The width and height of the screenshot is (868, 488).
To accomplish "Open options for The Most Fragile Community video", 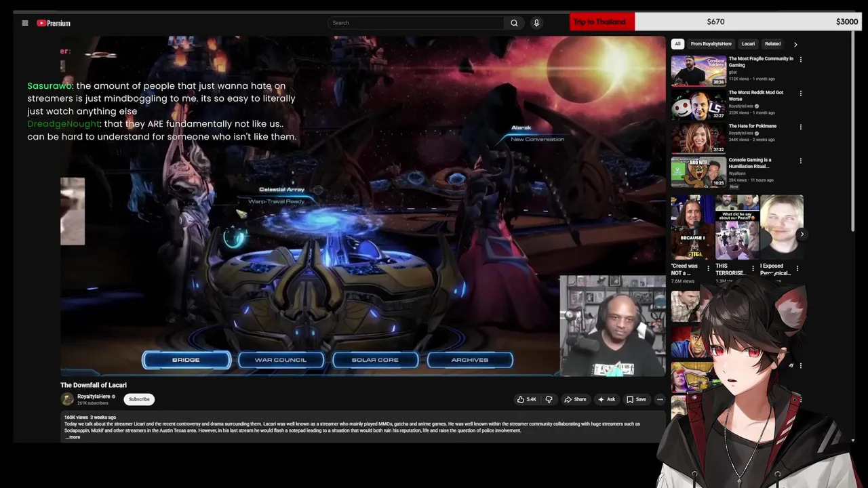I will (801, 60).
